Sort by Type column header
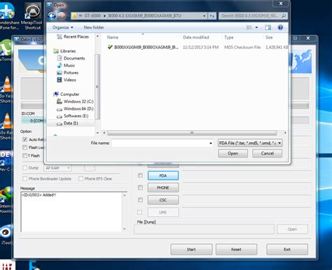Image resolution: width=332 pixels, height=270 pixels. click(229, 37)
